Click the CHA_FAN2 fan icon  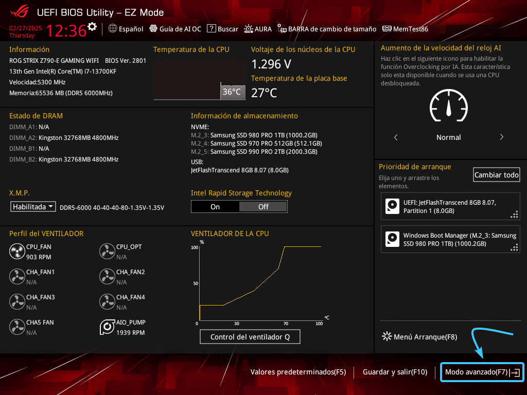tap(107, 277)
